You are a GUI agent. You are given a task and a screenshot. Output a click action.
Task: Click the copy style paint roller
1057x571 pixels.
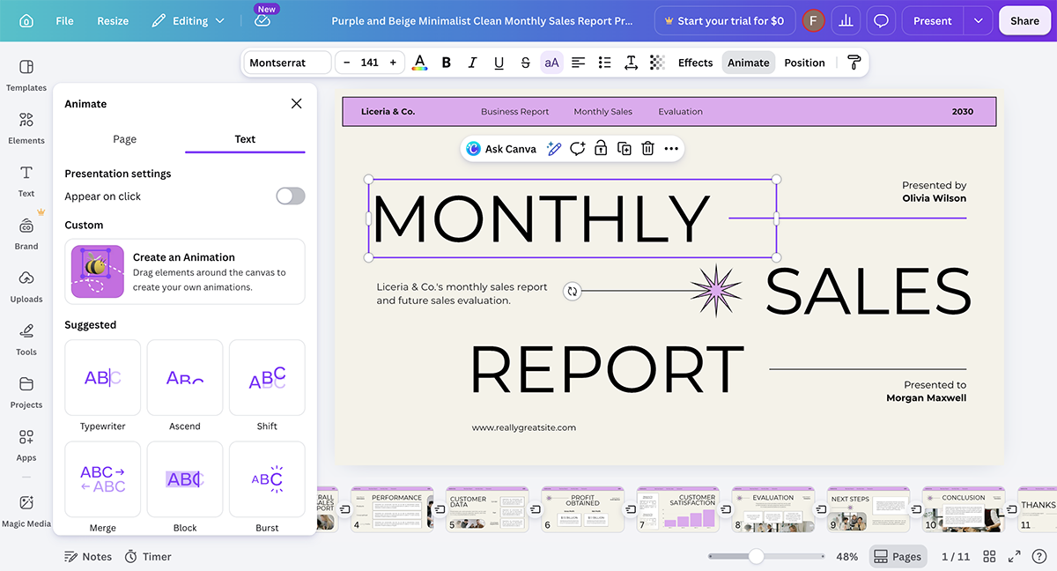pyautogui.click(x=854, y=63)
